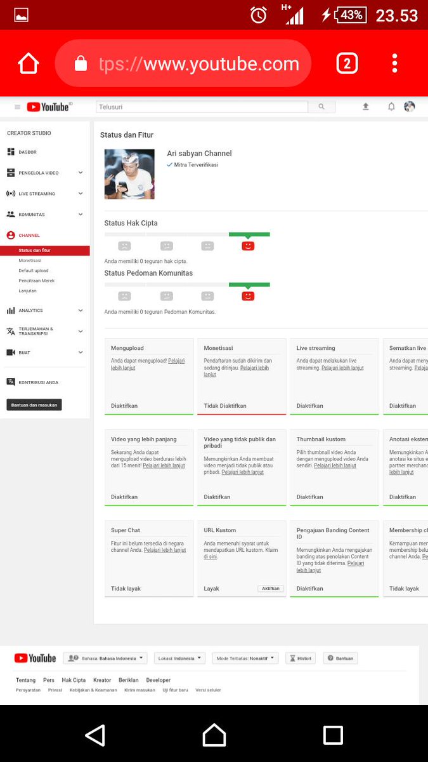Click Pelajari lebih lanjut in Thumbnail kustom card
428x762 pixels.
[335, 465]
